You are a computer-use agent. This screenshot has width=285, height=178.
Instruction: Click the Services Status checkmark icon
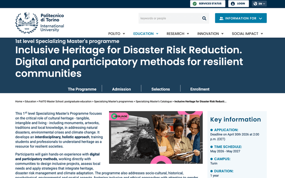(x=195, y=4)
